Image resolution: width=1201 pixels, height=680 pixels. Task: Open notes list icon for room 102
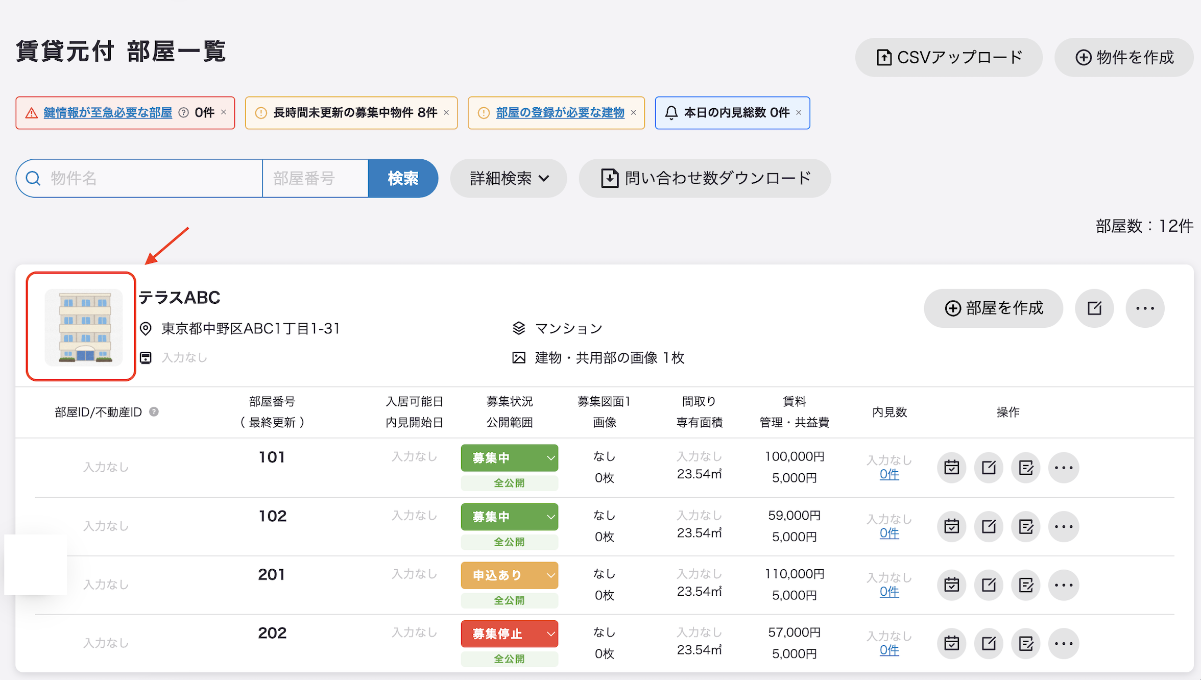[1026, 526]
